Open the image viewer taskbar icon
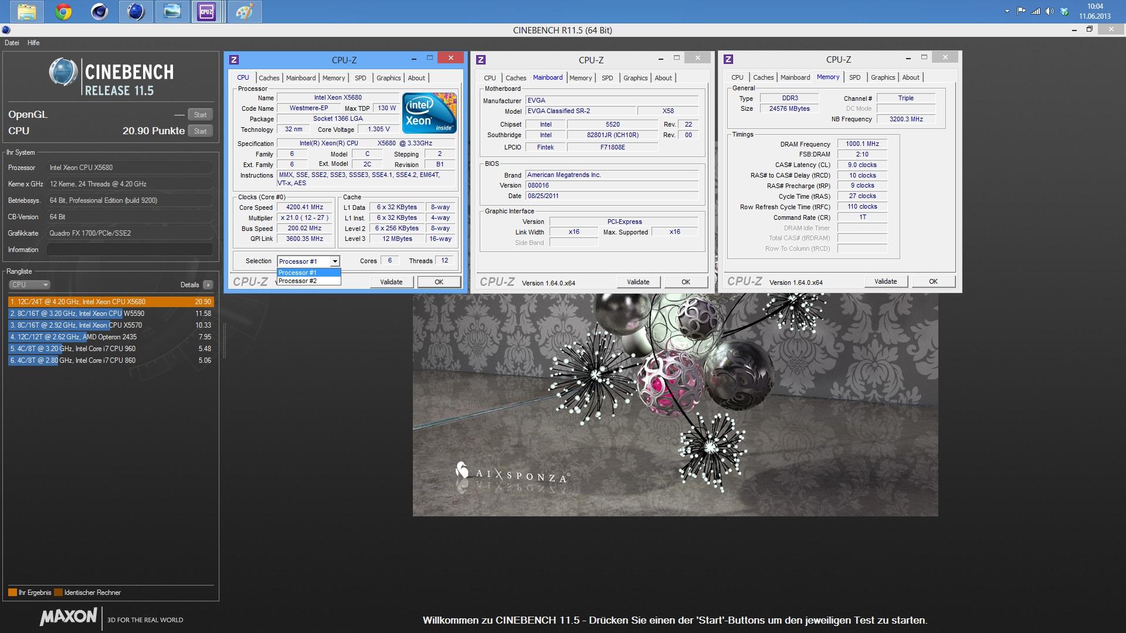Viewport: 1126px width, 633px height. tap(172, 12)
